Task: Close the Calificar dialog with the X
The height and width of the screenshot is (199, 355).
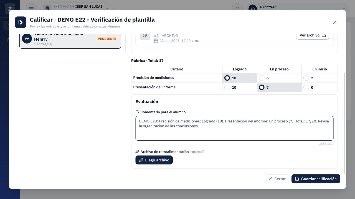Action: [335, 22]
